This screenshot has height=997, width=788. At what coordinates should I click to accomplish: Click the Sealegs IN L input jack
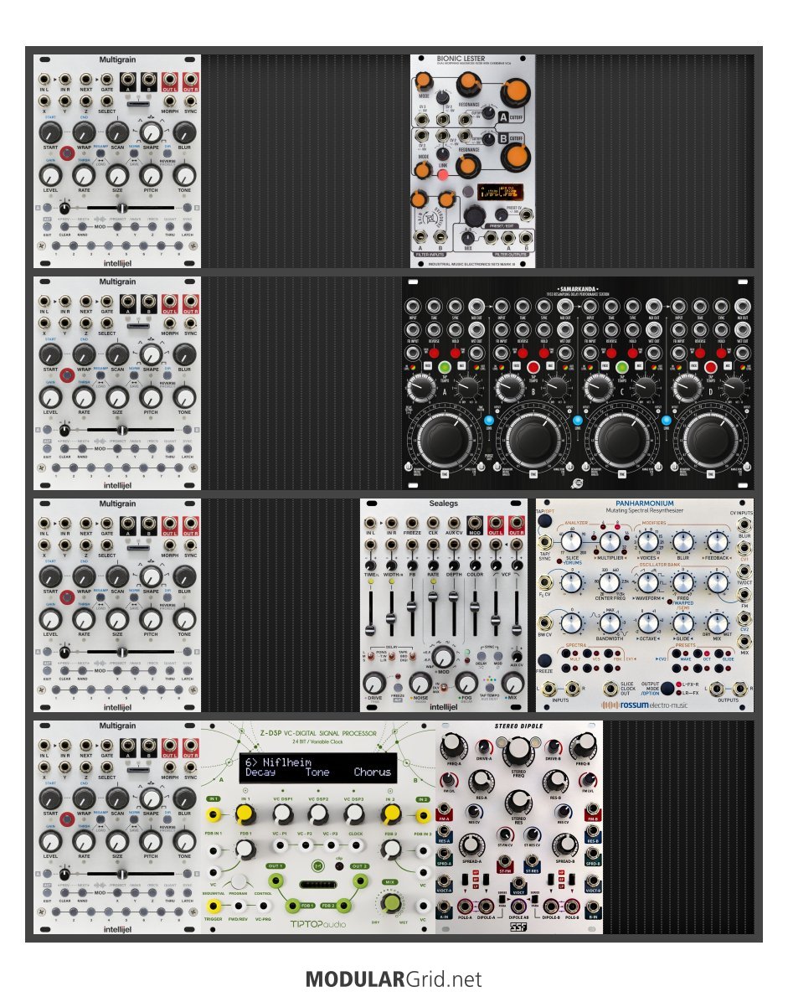(x=370, y=524)
